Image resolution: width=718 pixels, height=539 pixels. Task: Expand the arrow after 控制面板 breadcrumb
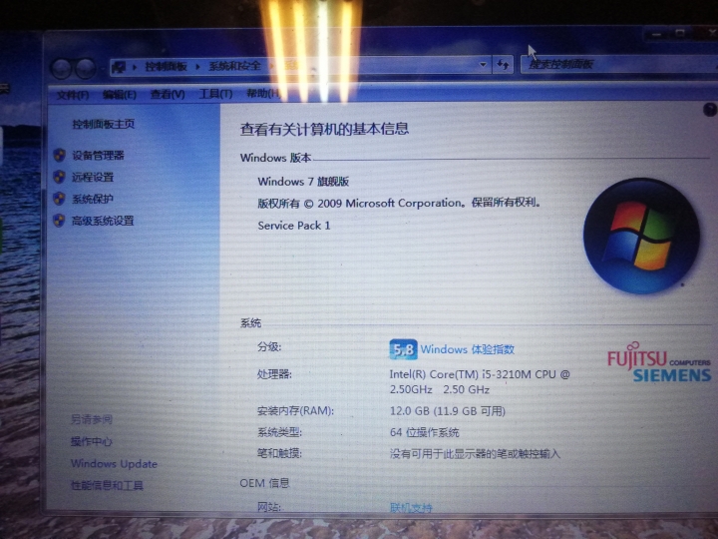197,67
